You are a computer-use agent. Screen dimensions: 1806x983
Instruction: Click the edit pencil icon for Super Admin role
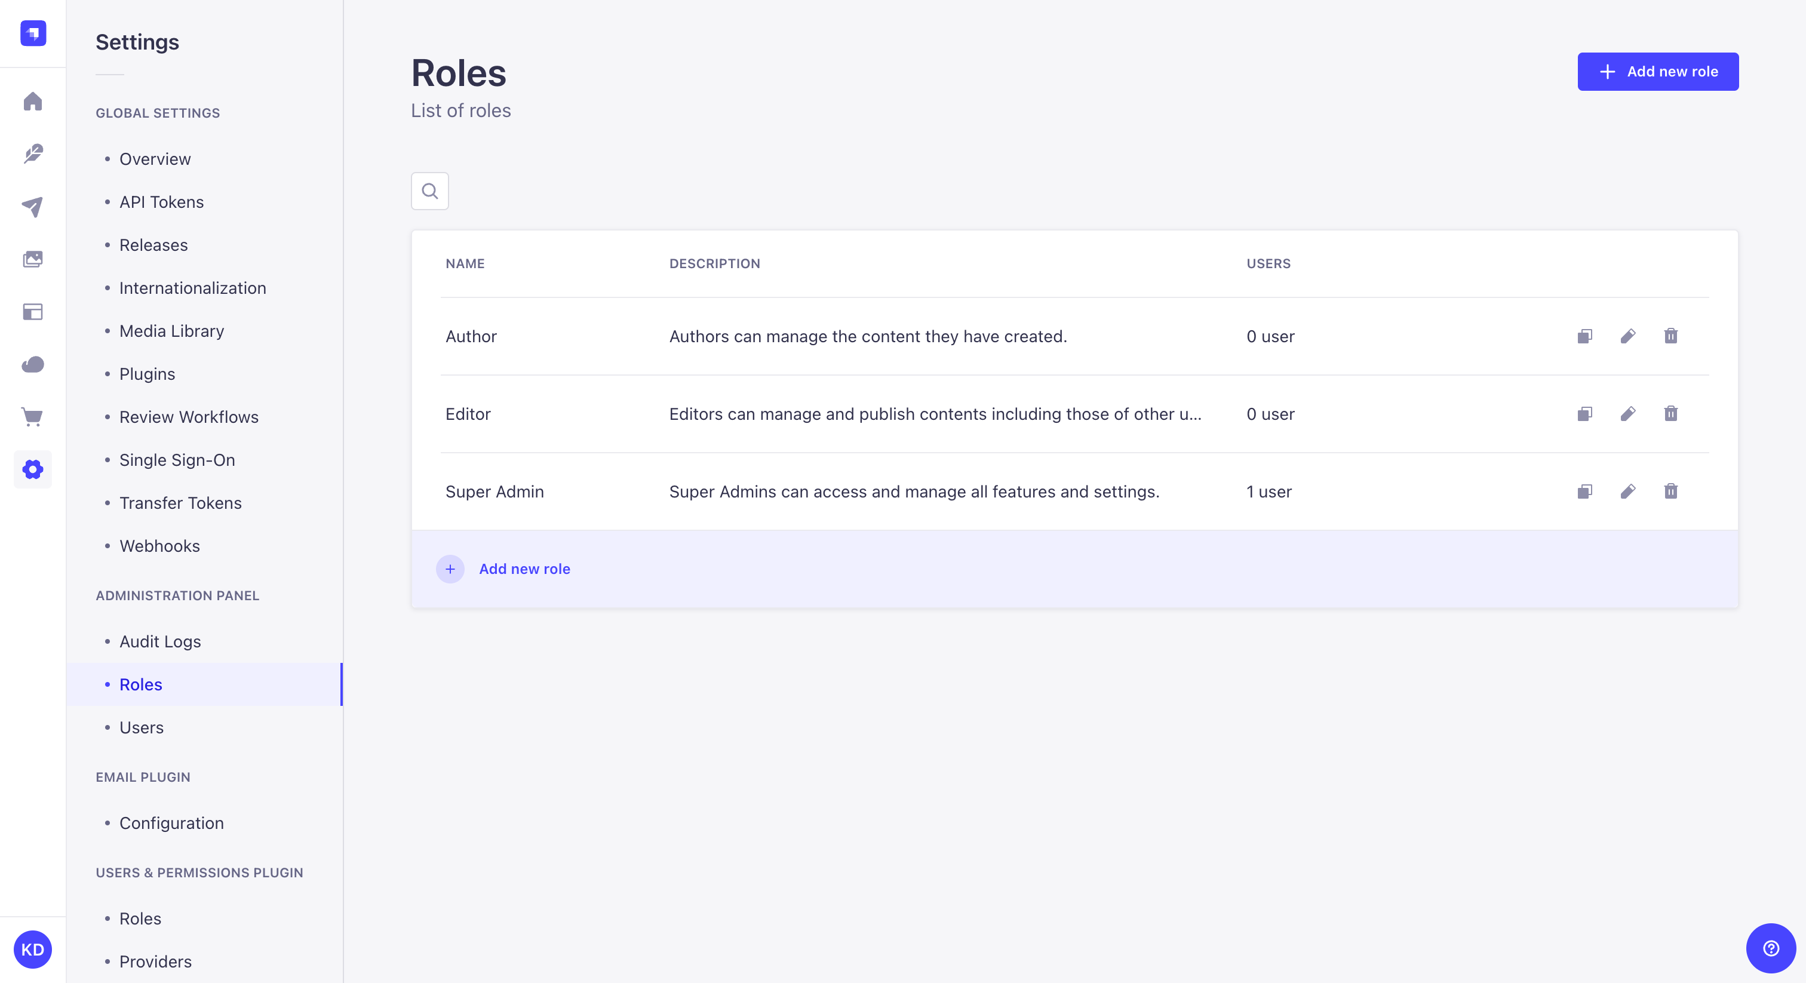[x=1628, y=491]
